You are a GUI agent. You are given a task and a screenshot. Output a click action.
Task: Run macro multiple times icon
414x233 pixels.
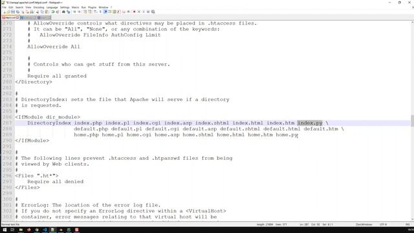tap(148, 12)
